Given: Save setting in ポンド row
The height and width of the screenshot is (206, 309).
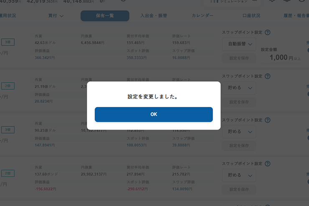Looking at the screenshot, I should click(x=239, y=189).
